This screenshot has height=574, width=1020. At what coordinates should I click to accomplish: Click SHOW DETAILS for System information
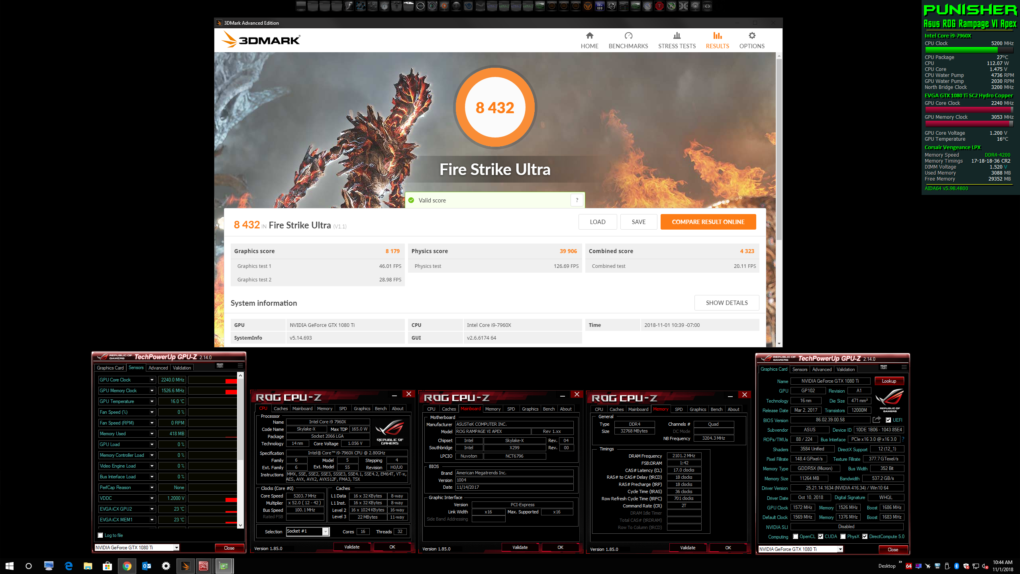click(x=727, y=303)
